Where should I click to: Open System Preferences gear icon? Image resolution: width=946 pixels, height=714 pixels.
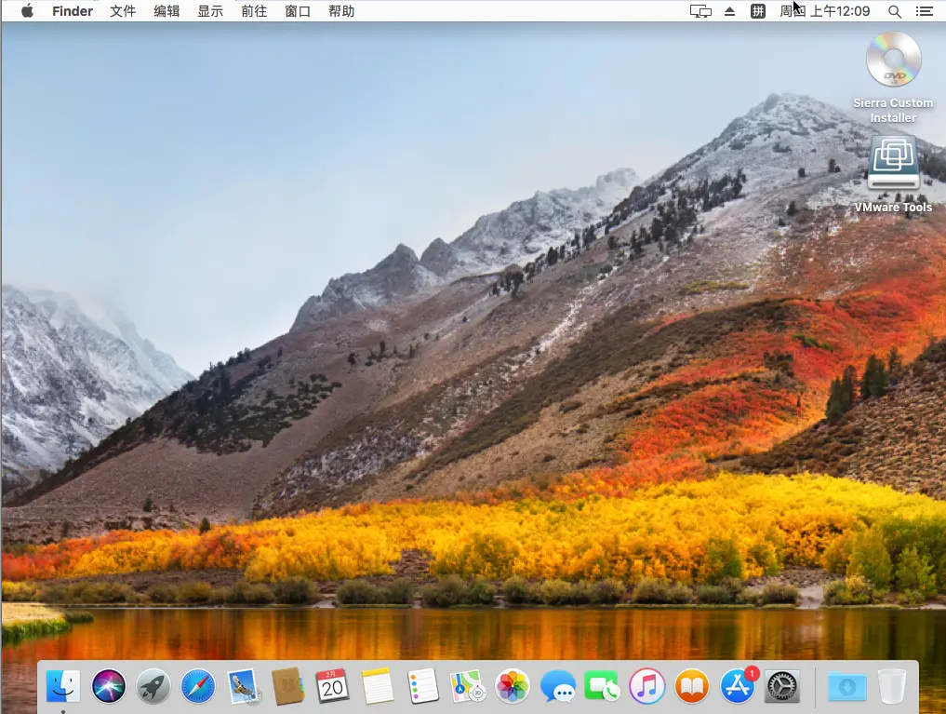pos(782,686)
